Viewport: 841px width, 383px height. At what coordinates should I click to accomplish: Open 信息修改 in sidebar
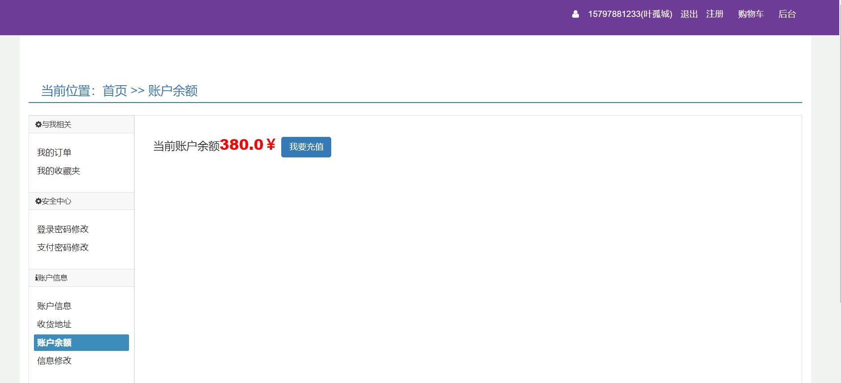pyautogui.click(x=54, y=361)
